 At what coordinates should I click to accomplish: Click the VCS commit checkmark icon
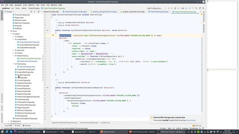pyautogui.click(x=190, y=8)
